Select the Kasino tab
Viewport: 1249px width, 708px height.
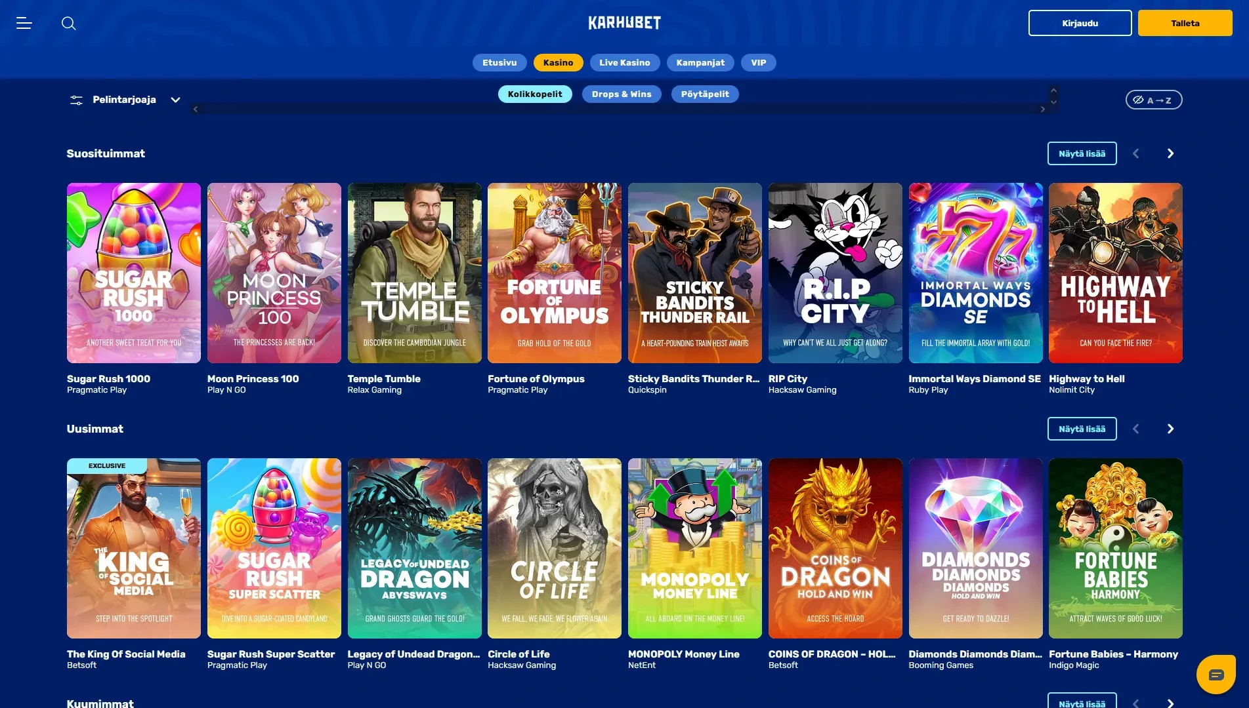(x=558, y=62)
